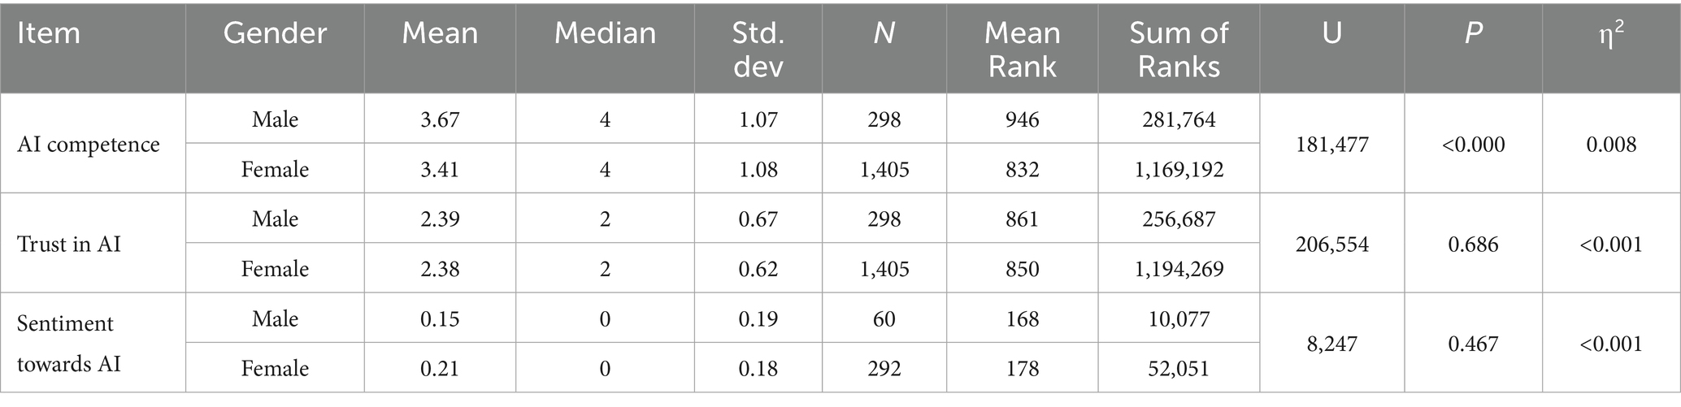Click the Sentiment towards AI row label
This screenshot has height=407, width=1681.
69,344
